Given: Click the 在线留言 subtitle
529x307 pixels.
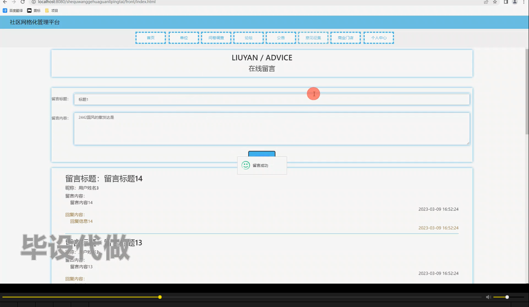Looking at the screenshot, I should point(262,69).
